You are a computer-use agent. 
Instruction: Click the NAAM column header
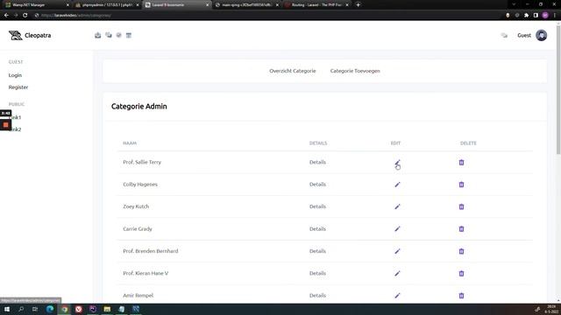click(x=130, y=143)
